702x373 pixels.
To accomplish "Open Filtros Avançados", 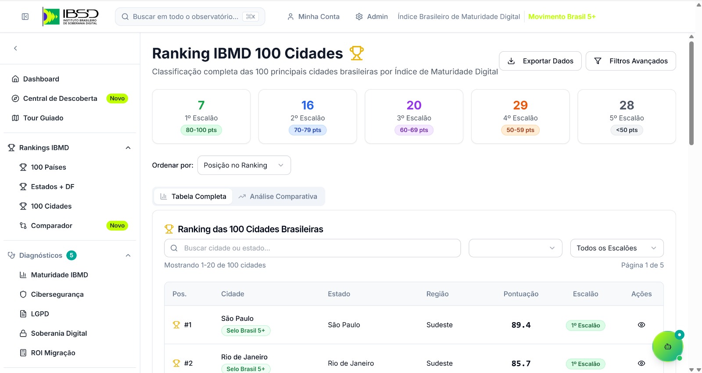I will tap(630, 61).
